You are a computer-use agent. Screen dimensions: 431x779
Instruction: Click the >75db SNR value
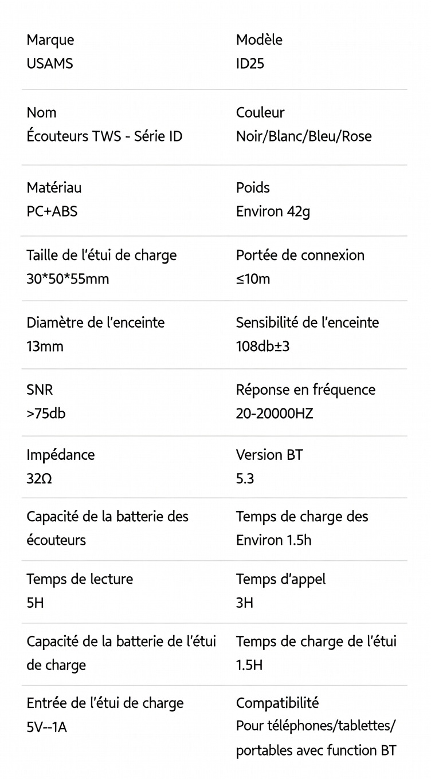pyautogui.click(x=46, y=414)
